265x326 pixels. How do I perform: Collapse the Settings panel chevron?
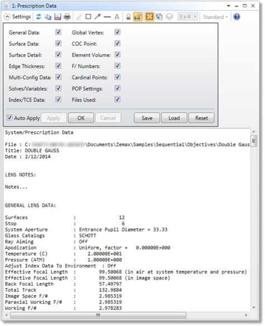click(x=7, y=17)
